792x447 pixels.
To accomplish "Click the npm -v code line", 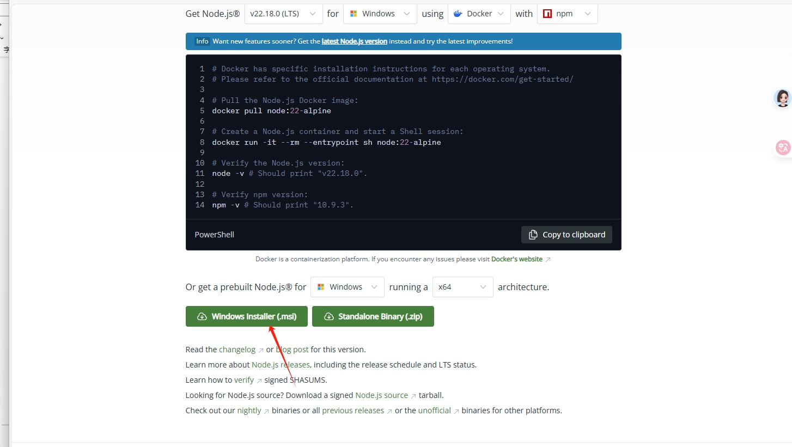I will (283, 205).
